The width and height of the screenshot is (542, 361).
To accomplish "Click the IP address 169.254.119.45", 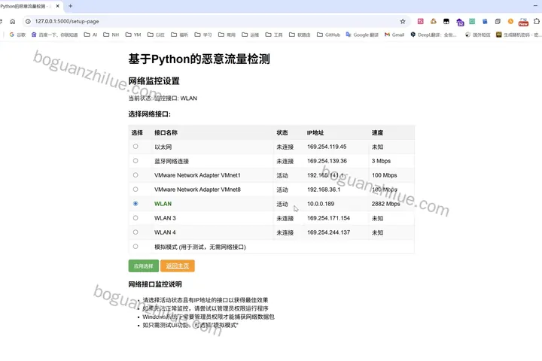I will (327, 147).
